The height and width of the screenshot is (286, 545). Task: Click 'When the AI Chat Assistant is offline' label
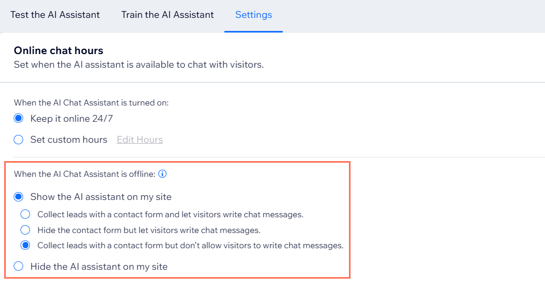click(85, 174)
